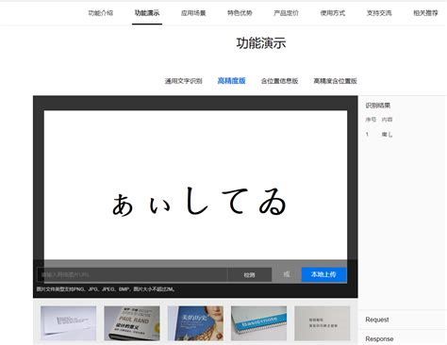
Task: Click the 功能演示 page heading
Action: coord(261,43)
